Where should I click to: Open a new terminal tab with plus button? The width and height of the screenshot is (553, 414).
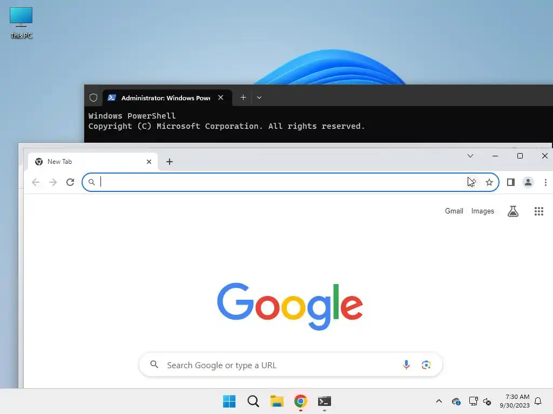point(243,98)
